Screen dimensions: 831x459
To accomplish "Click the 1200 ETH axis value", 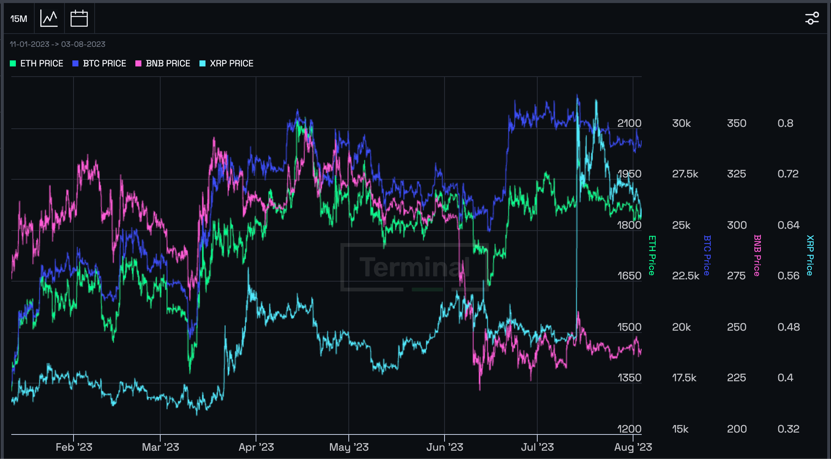I will (x=629, y=429).
